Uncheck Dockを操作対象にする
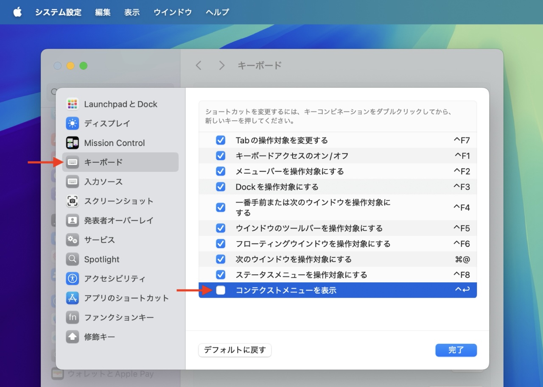This screenshot has height=387, width=543. [x=221, y=187]
